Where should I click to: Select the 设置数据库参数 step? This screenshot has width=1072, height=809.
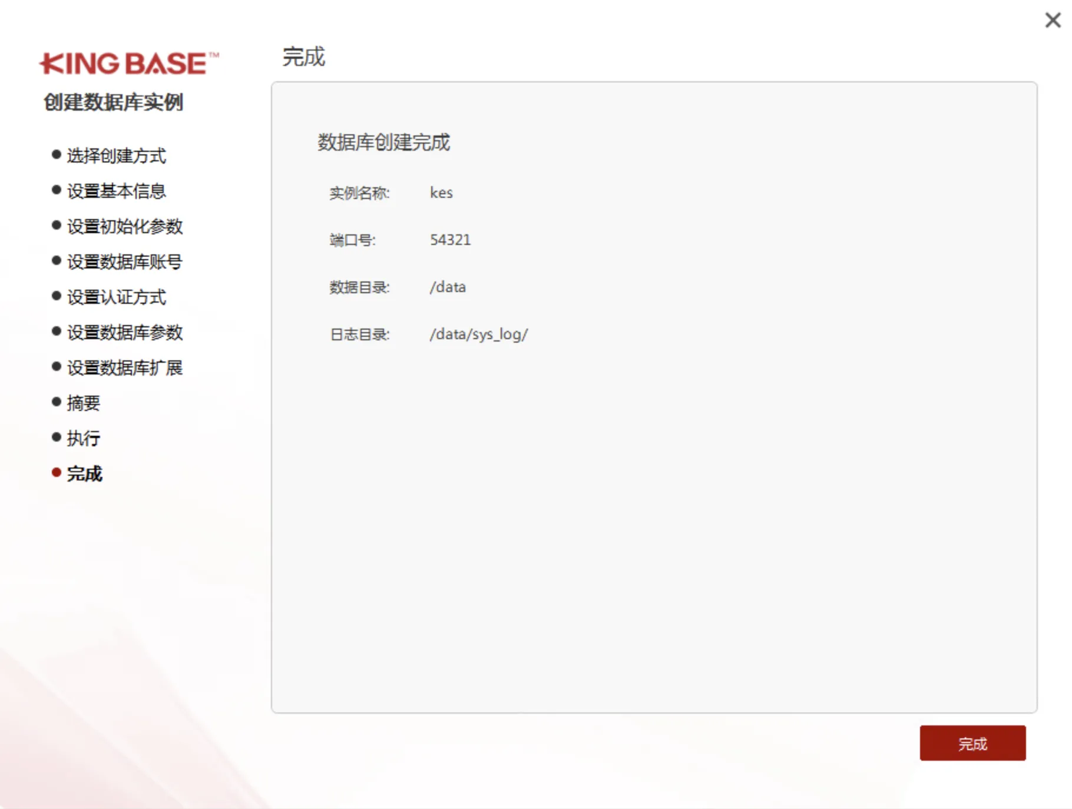[x=124, y=332]
